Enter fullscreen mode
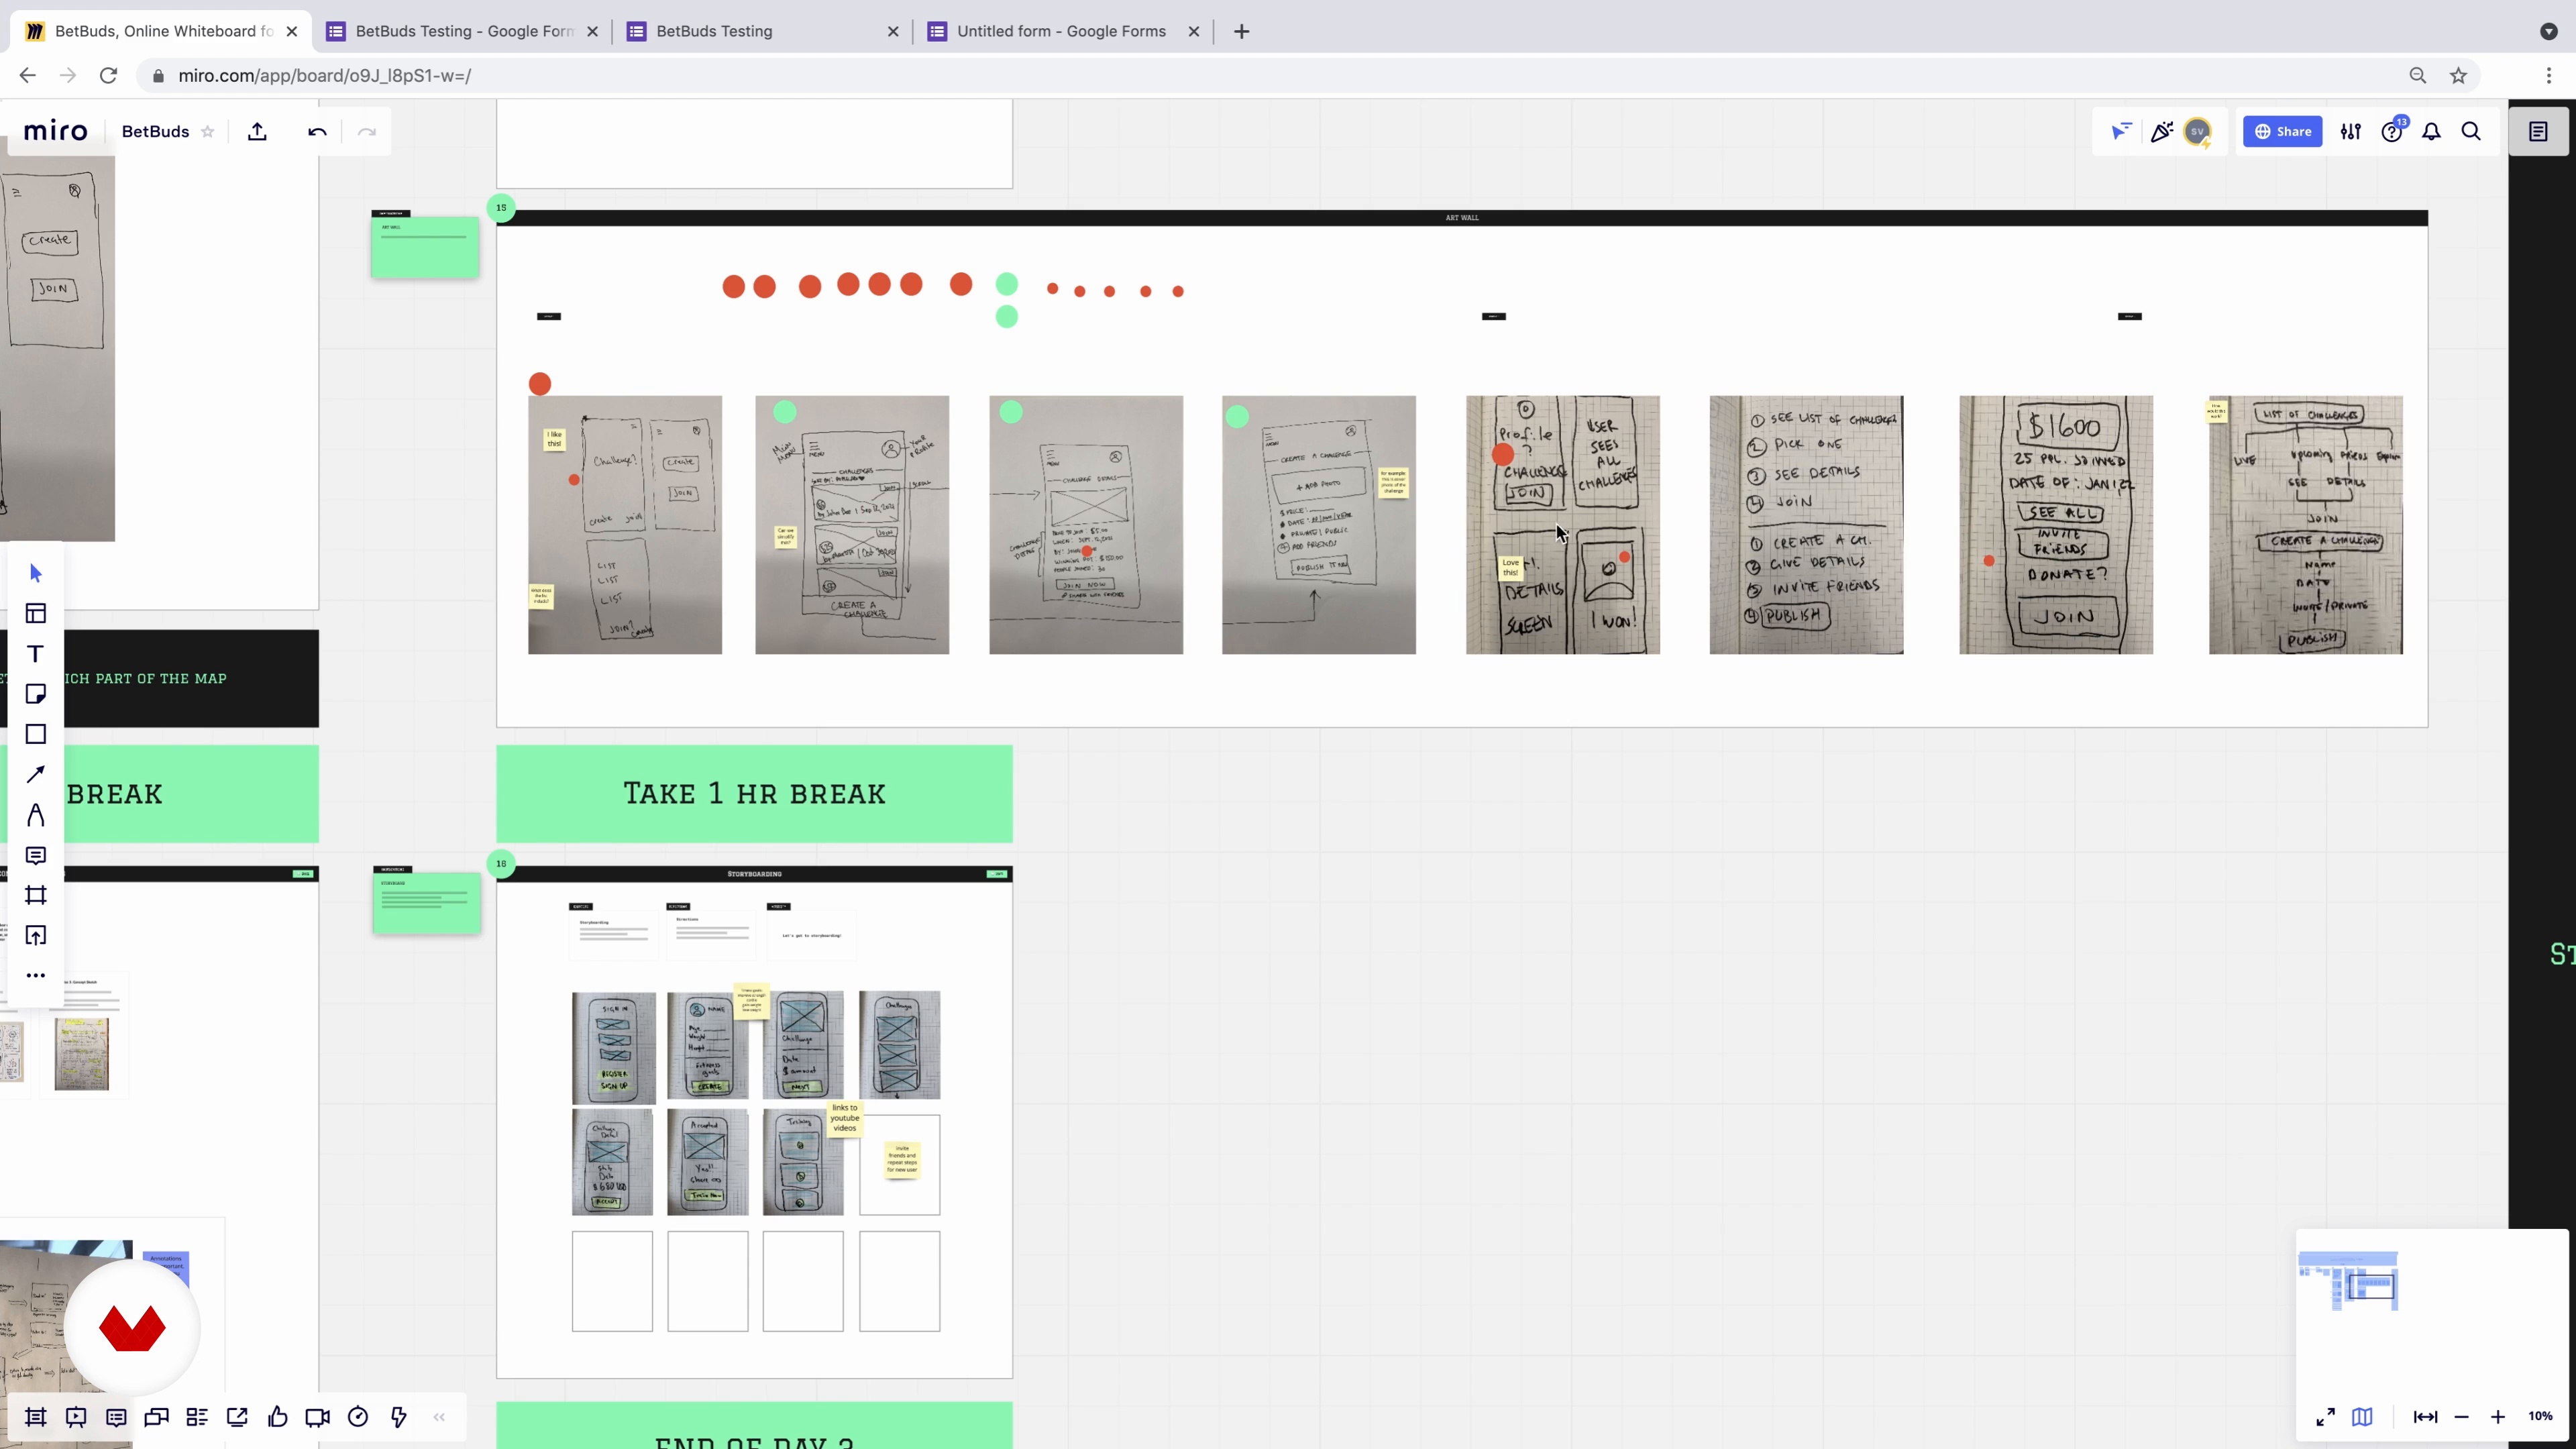This screenshot has height=1449, width=2576. [x=2326, y=1417]
